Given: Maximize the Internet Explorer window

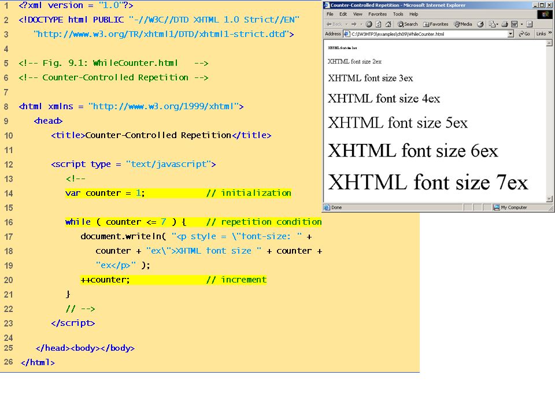Looking at the screenshot, I should pos(542,5).
